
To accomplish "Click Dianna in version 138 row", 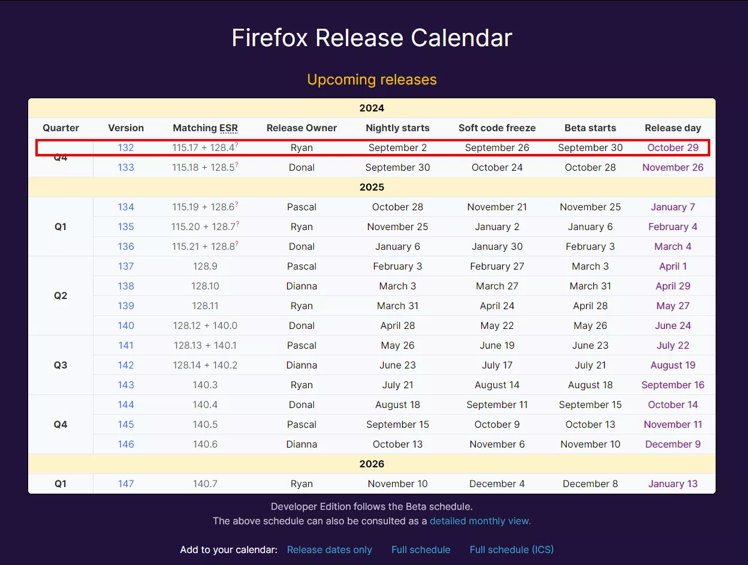I will 301,286.
